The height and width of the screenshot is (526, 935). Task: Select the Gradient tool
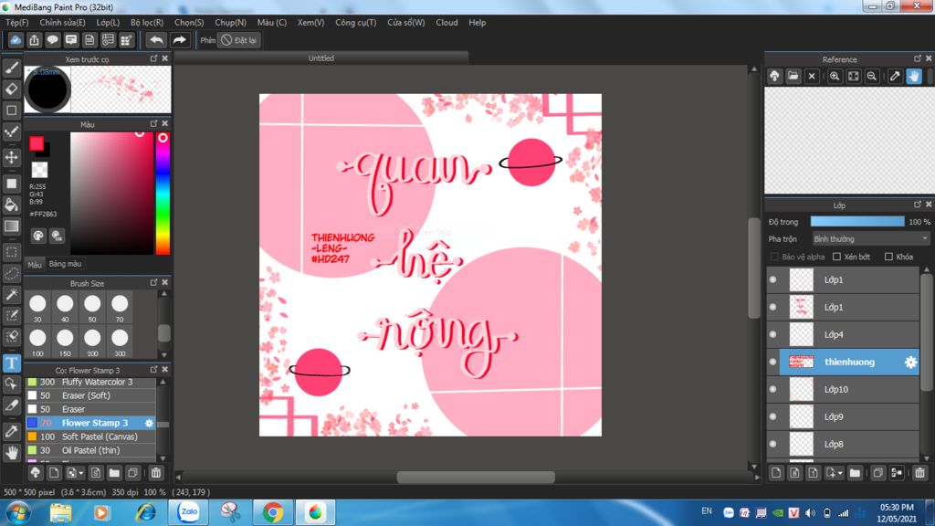[x=11, y=226]
